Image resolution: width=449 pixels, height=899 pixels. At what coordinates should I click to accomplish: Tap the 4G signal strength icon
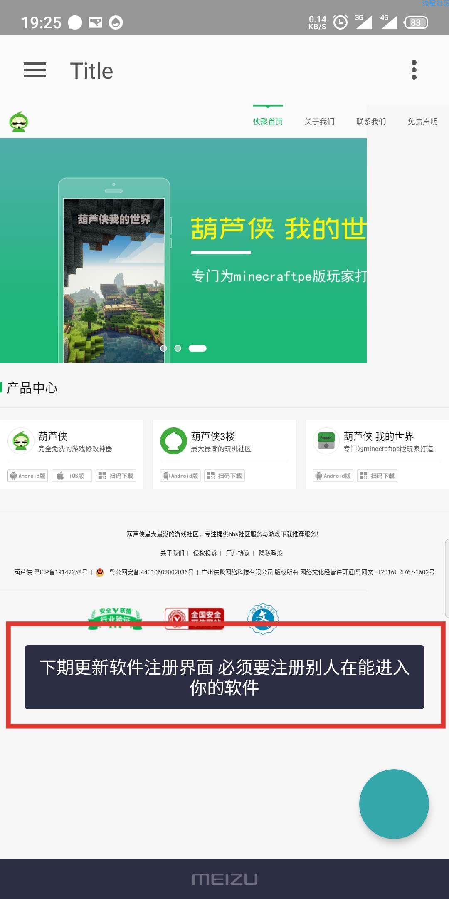[389, 22]
